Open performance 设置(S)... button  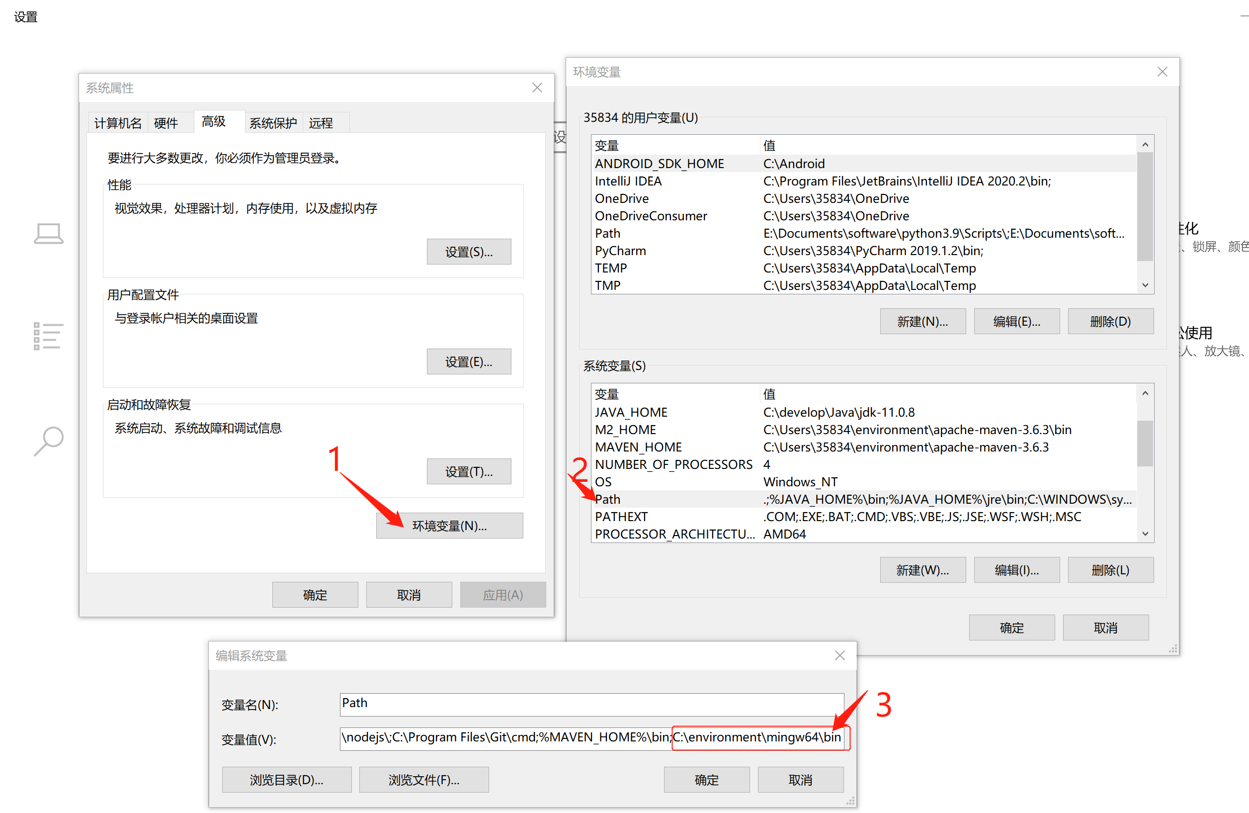pyautogui.click(x=469, y=252)
